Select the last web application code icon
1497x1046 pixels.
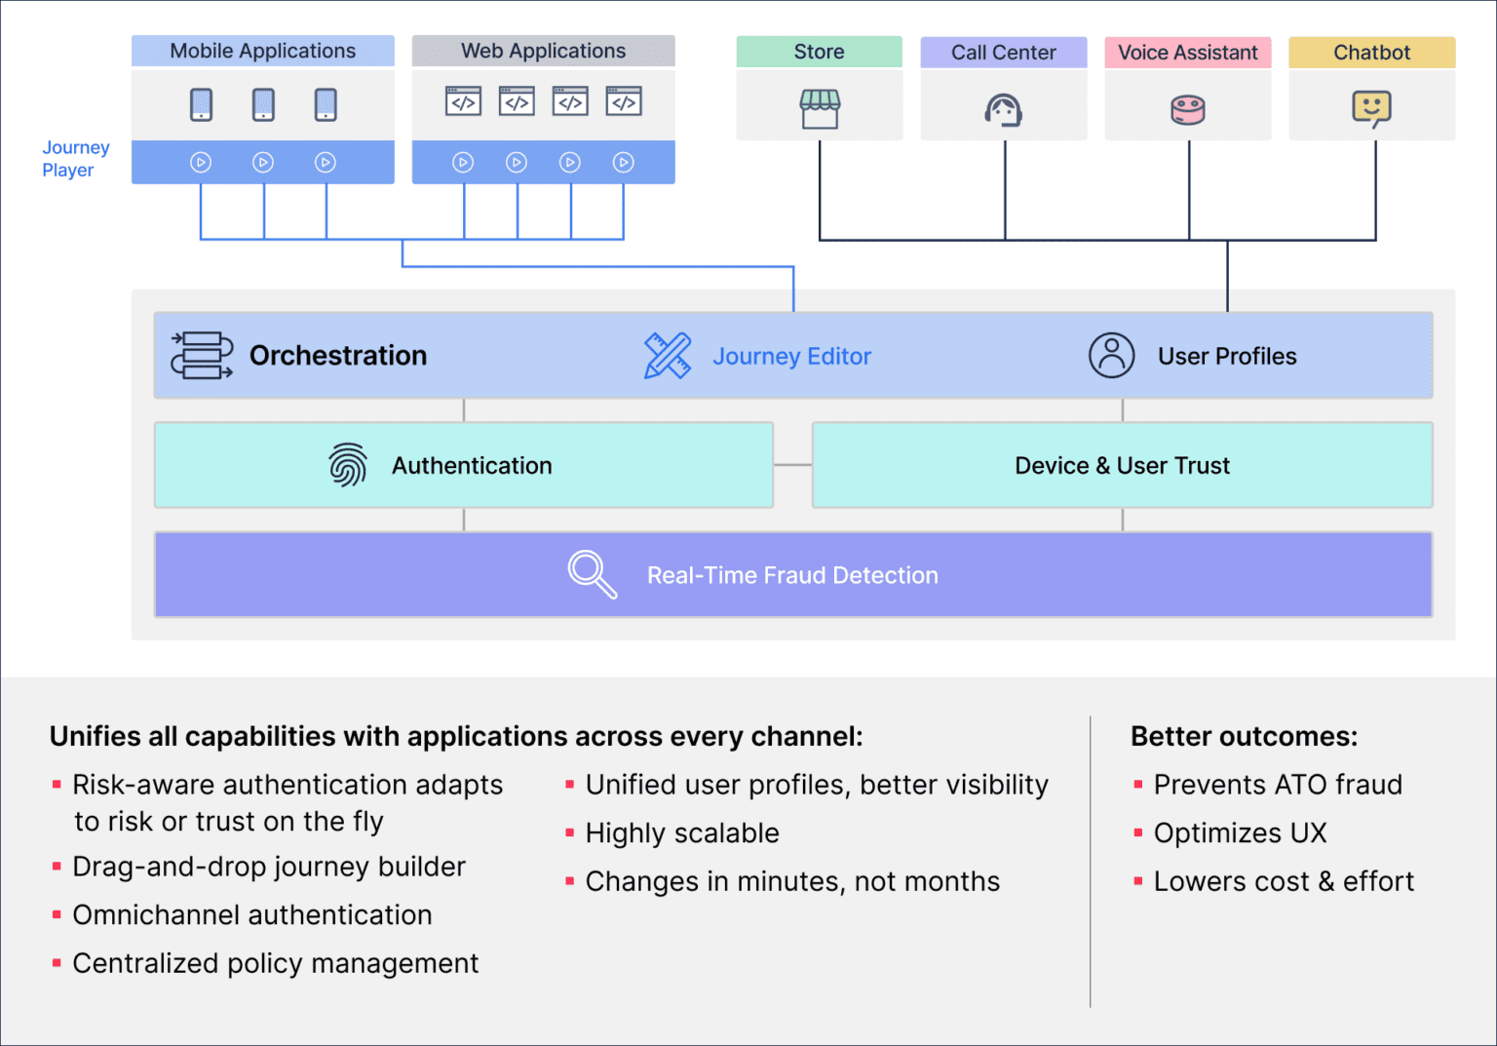[x=623, y=100]
